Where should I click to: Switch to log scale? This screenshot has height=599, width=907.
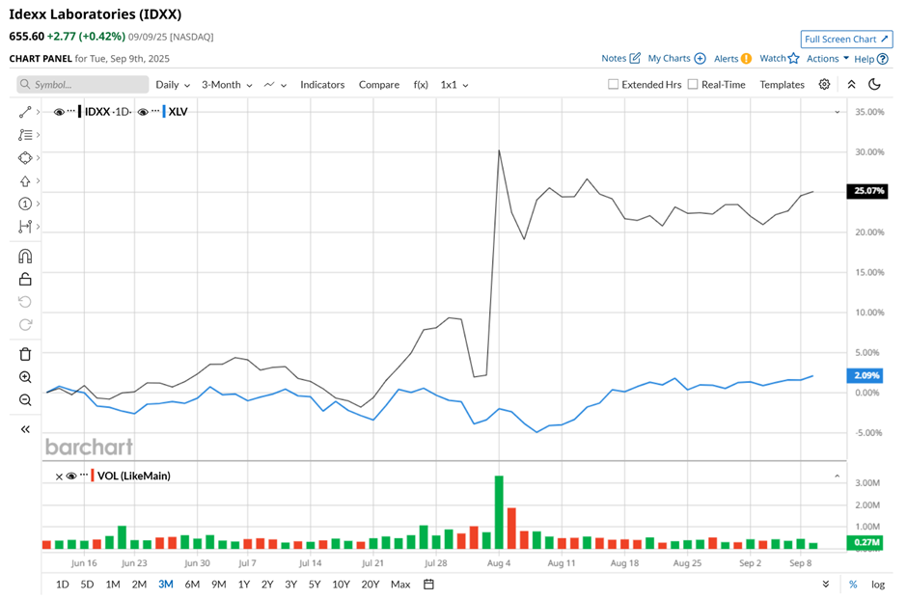877,584
